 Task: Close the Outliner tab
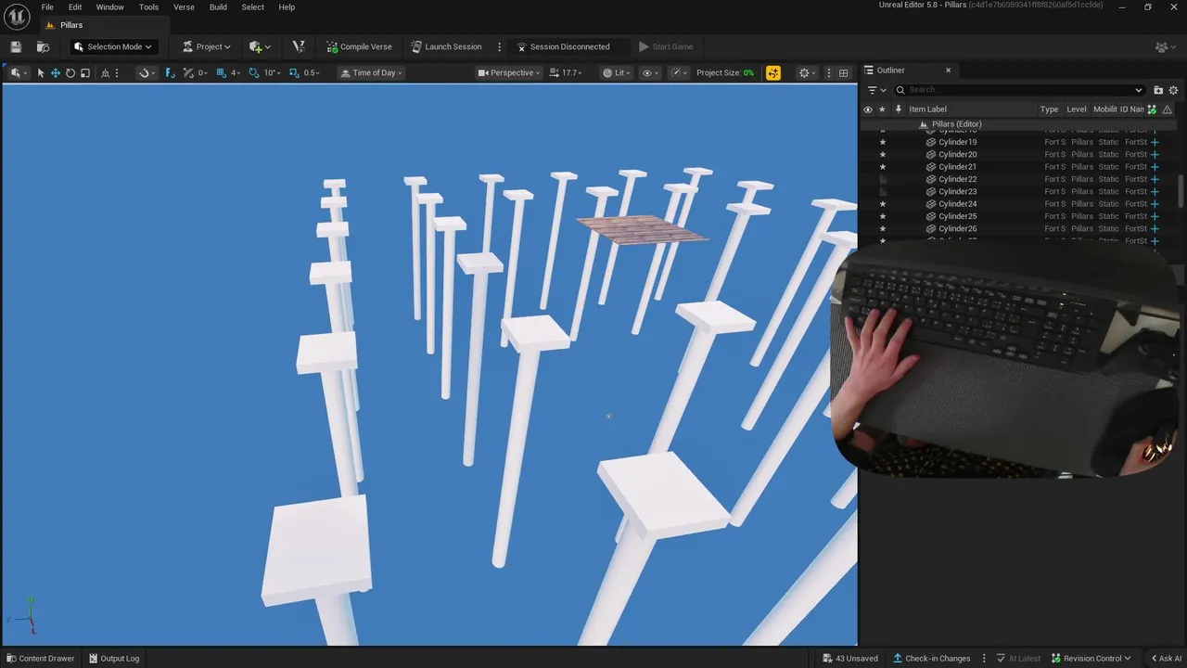948,71
